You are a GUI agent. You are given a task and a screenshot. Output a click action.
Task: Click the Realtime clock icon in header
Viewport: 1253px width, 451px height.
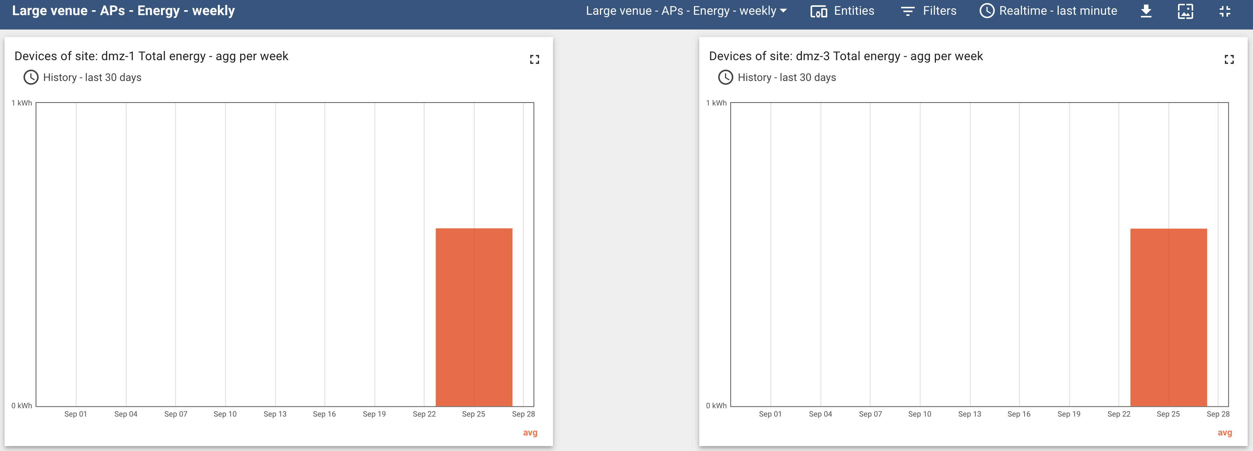click(987, 11)
